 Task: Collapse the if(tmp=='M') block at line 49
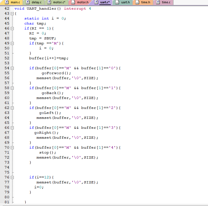coord(12,43)
